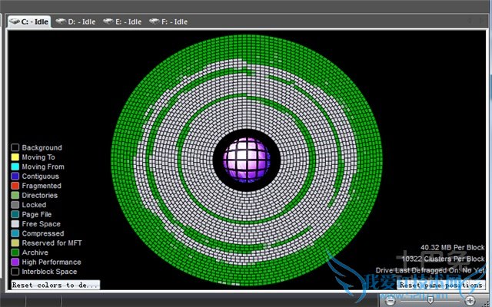Switch to the F: - Idle tab
This screenshot has width=492, height=307.
pos(168,21)
